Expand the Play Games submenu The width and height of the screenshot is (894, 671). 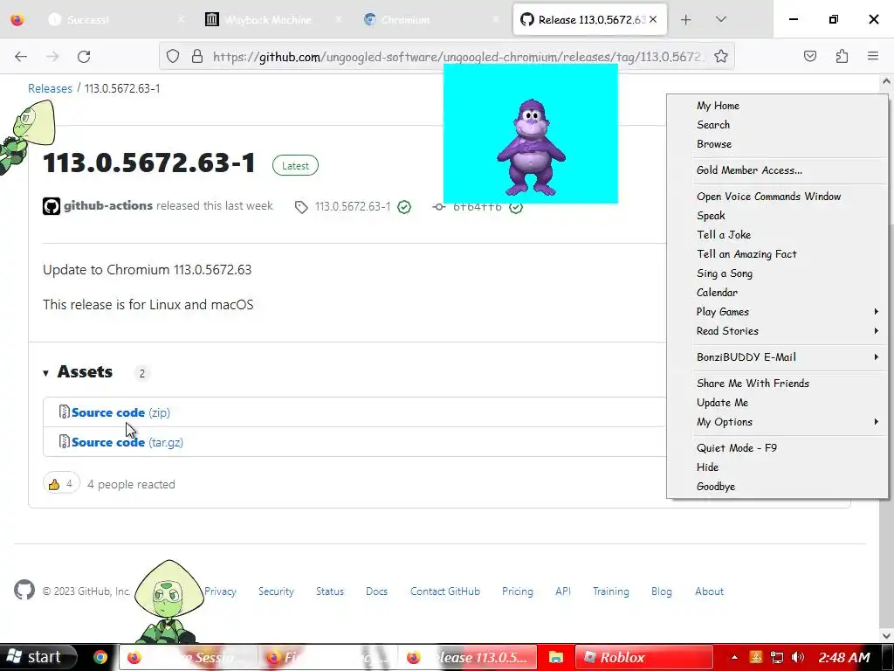pyautogui.click(x=777, y=312)
